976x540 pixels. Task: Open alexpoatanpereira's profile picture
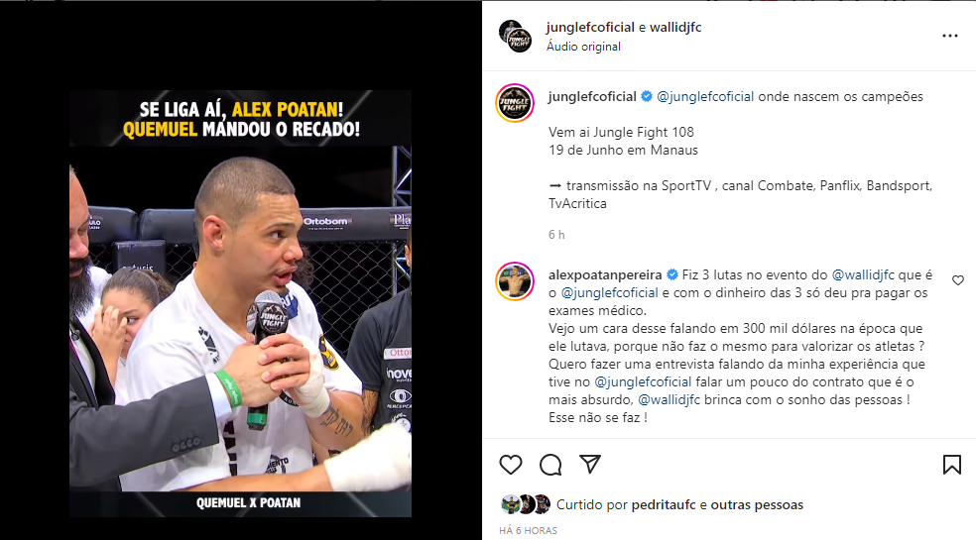click(515, 281)
